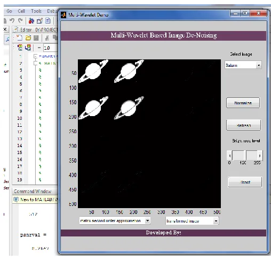Open the transformed image dropdown
The height and width of the screenshot is (260, 271).
(x=192, y=221)
